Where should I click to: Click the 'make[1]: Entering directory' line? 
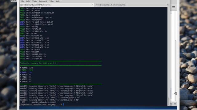[50, 98]
